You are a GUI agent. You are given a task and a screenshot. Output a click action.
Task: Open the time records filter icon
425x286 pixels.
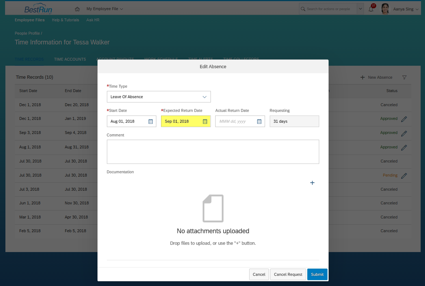coord(404,78)
